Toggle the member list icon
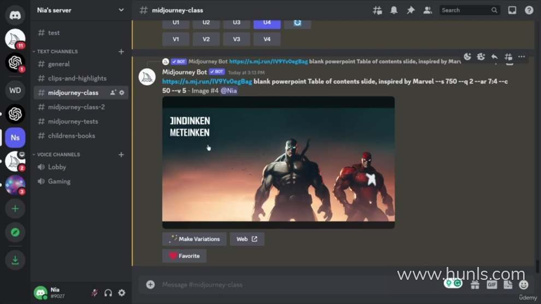The image size is (541, 304). [427, 10]
